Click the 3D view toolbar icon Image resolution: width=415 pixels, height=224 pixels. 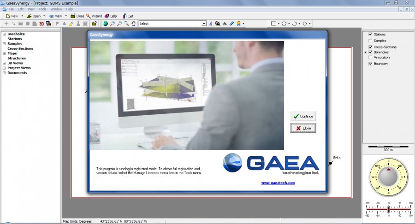41,24
